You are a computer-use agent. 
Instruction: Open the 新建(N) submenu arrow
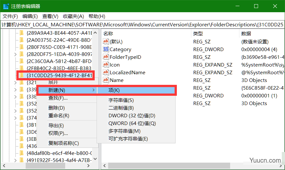point(93,90)
